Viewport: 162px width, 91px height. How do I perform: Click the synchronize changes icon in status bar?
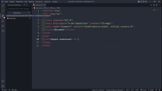[9, 90]
